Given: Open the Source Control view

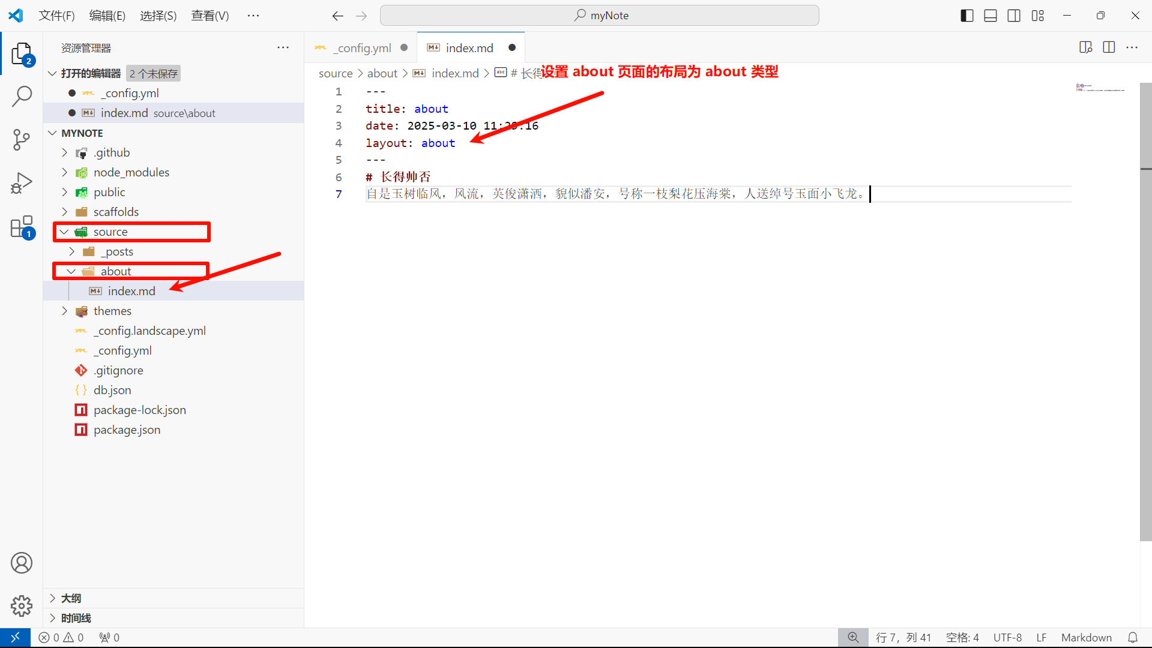Looking at the screenshot, I should [22, 140].
